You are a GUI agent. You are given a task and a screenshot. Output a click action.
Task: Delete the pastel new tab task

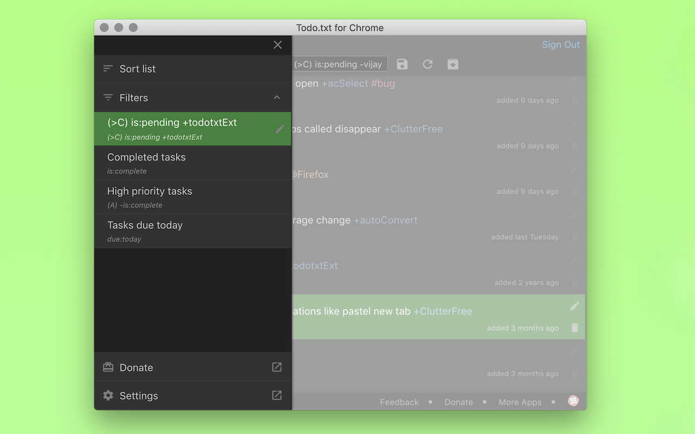574,328
